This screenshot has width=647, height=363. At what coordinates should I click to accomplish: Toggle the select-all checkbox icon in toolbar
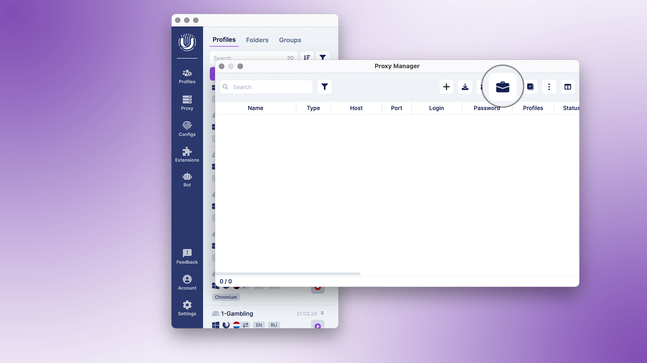pos(530,87)
